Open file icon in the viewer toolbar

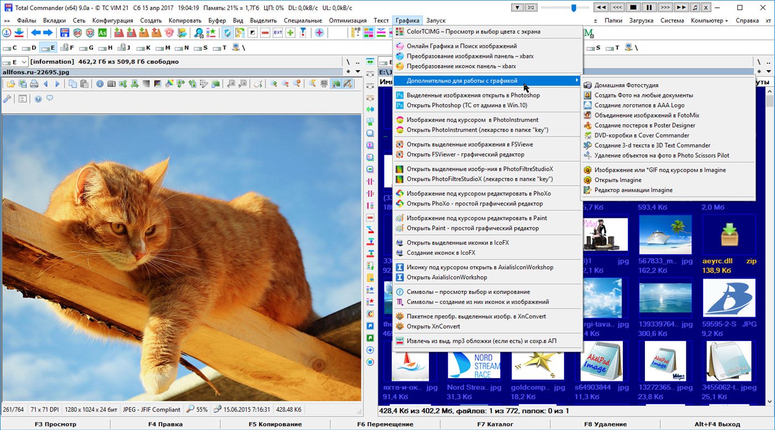click(x=11, y=84)
